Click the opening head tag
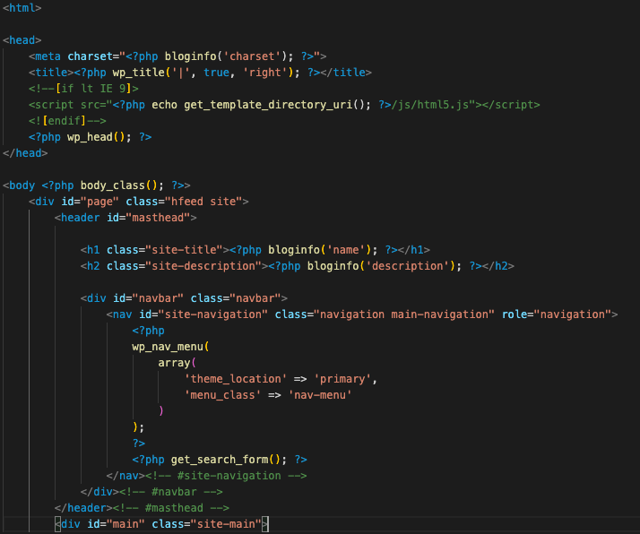Image resolution: width=640 pixels, height=534 pixels. [x=22, y=40]
